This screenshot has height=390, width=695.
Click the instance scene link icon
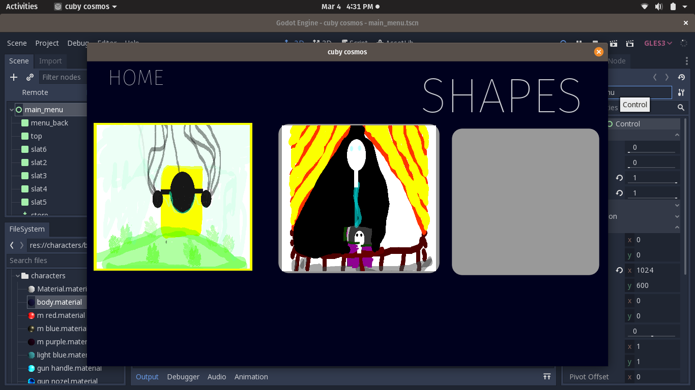click(x=30, y=77)
